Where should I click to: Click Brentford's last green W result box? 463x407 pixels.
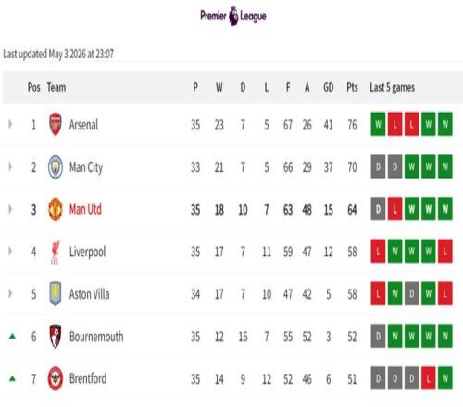pos(445,378)
